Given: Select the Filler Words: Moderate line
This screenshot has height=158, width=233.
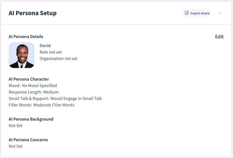Looking at the screenshot, I should 42,105.
